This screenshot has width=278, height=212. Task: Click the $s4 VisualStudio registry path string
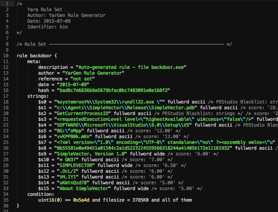(x=123, y=125)
